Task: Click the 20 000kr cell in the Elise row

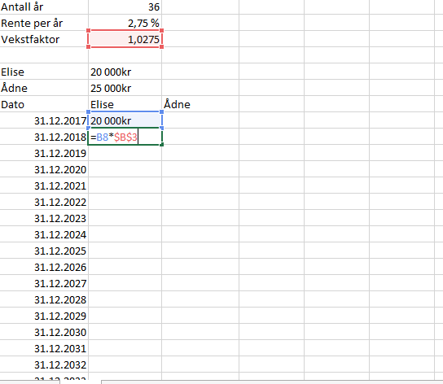Action: 125,72
